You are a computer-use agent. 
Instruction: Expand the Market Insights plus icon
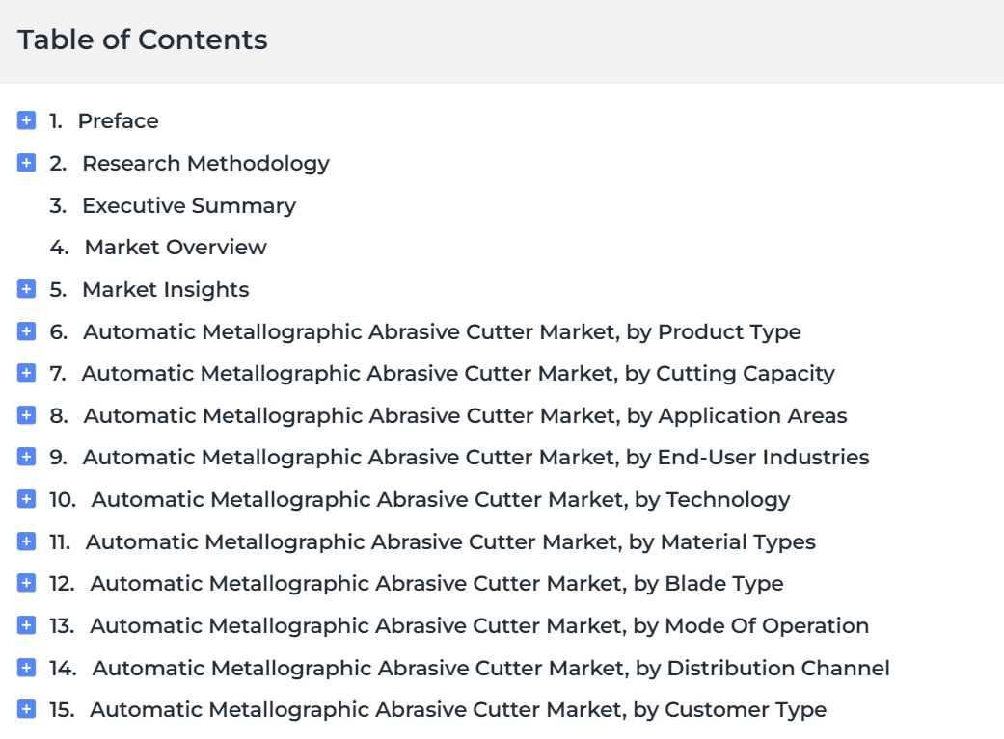tap(26, 288)
